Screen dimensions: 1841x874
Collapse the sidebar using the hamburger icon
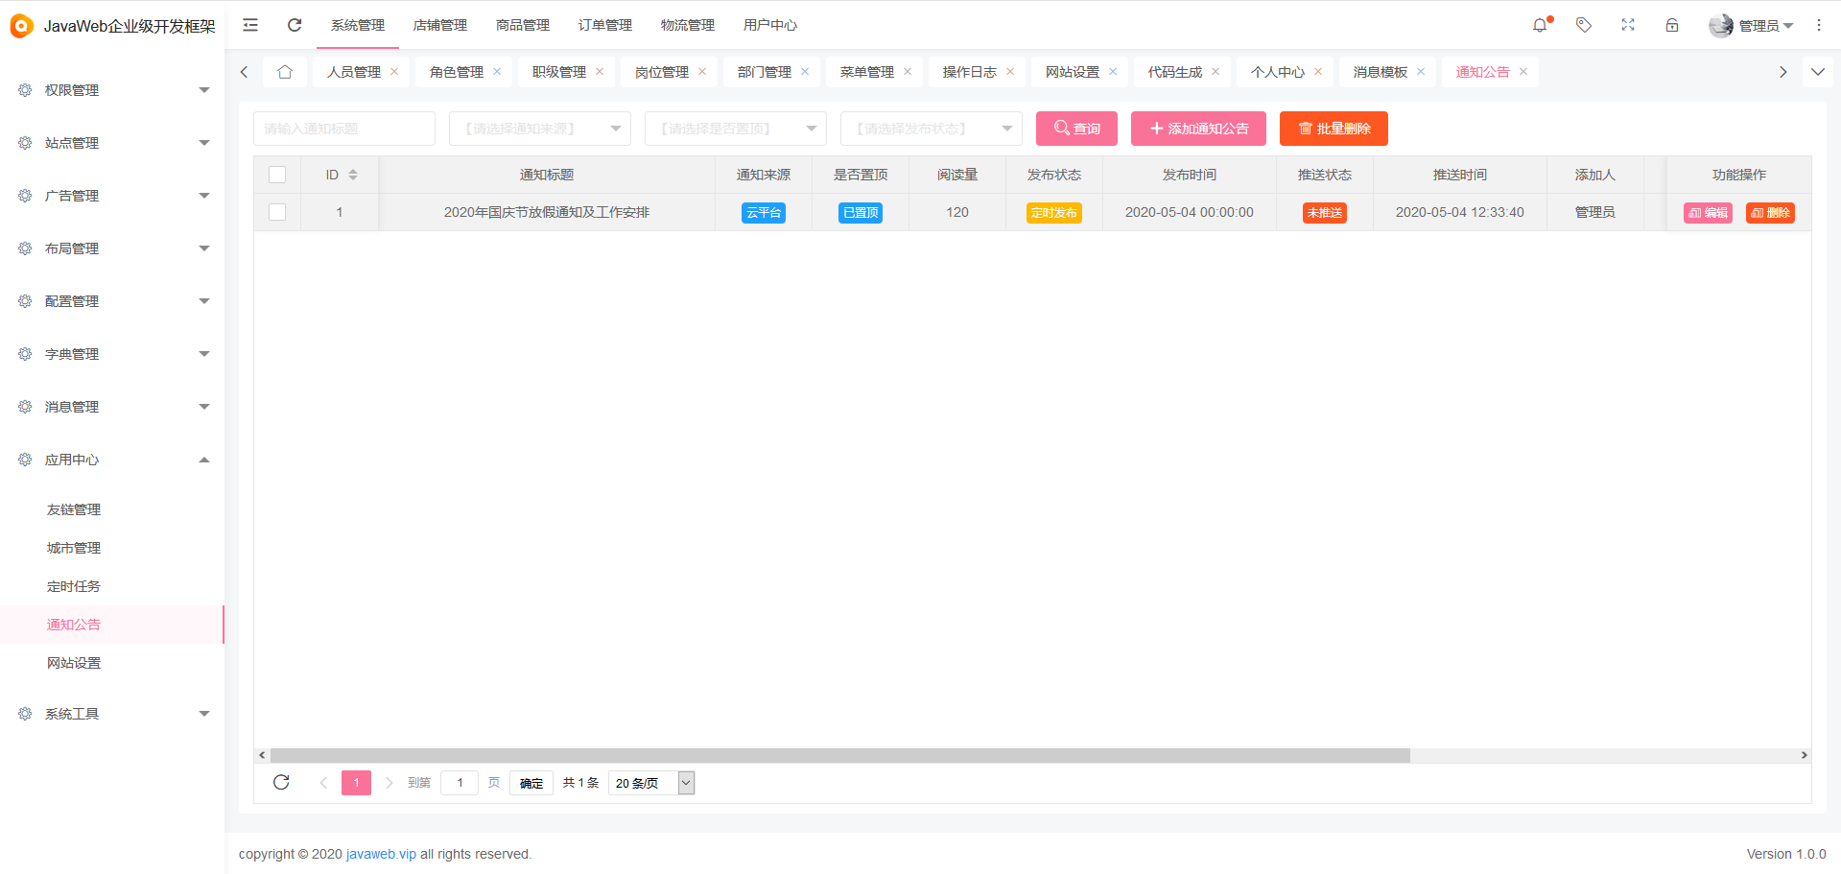coord(249,25)
